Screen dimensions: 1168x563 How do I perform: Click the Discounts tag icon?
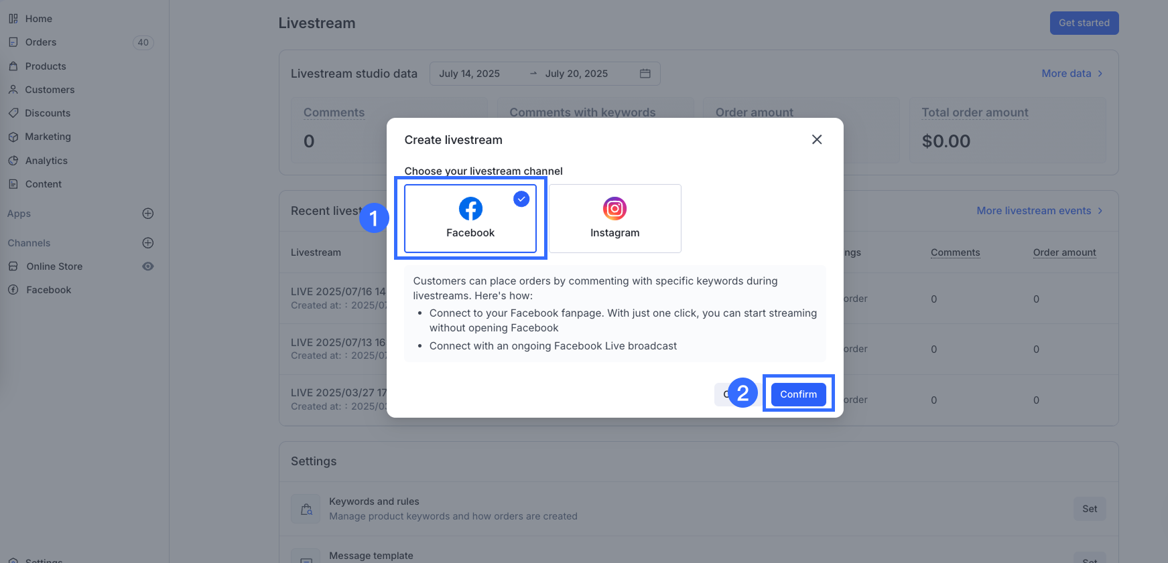[x=13, y=113]
